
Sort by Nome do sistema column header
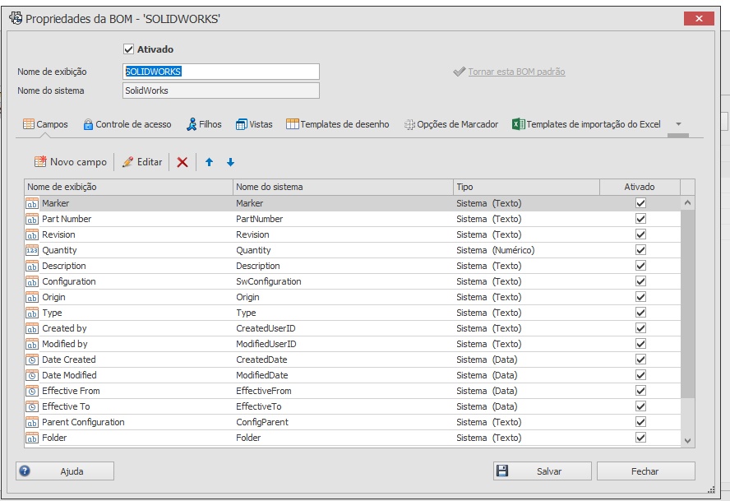(x=343, y=187)
